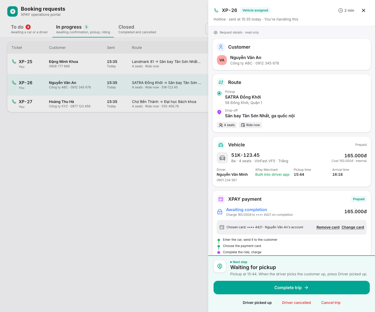Viewport: 375px width, 312px height.
Task: Click the Ticket column header
Action: [x=17, y=48]
